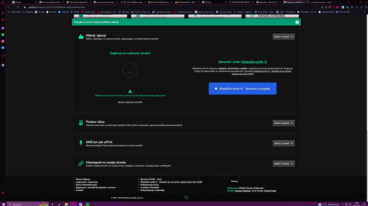This screenshot has height=206, width=368.
Task: Click the scroll-to-top arrow in the footer
Action: click(186, 197)
